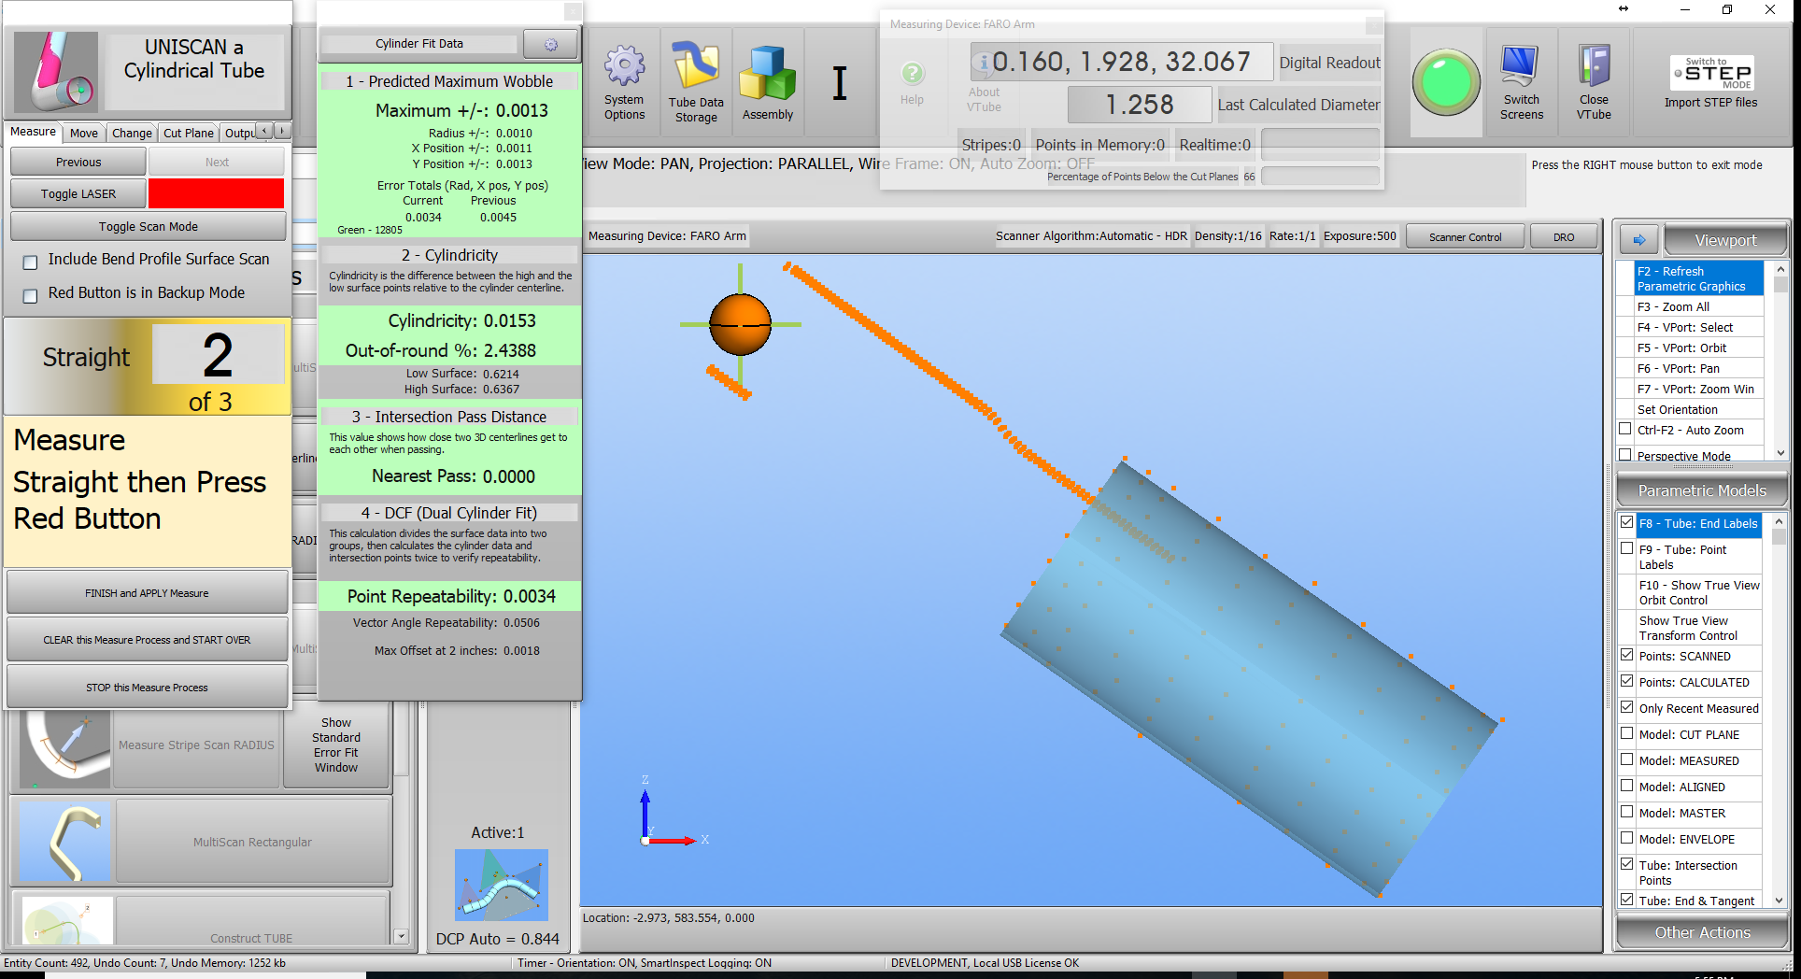Click the Switch Screens monitor icon
This screenshot has height=979, width=1801.
[1521, 67]
